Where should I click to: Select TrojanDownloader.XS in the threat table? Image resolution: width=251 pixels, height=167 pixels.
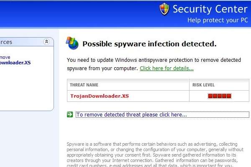(x=99, y=96)
